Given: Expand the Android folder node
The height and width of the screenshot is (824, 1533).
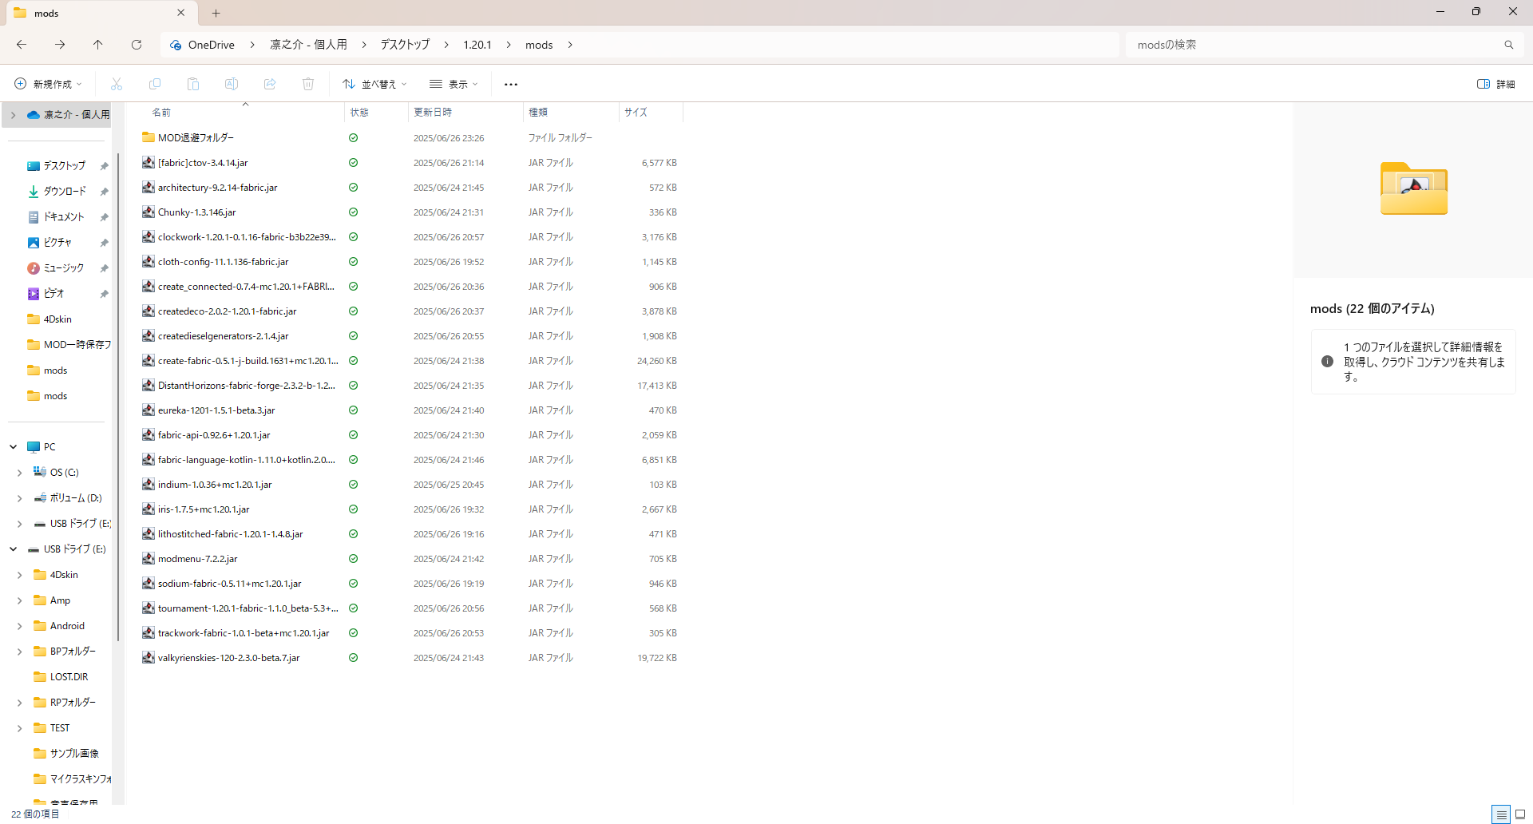Looking at the screenshot, I should [x=20, y=626].
